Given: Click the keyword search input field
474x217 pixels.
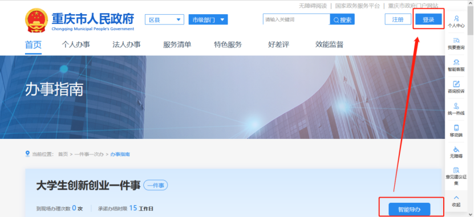Looking at the screenshot, I should pos(296,19).
